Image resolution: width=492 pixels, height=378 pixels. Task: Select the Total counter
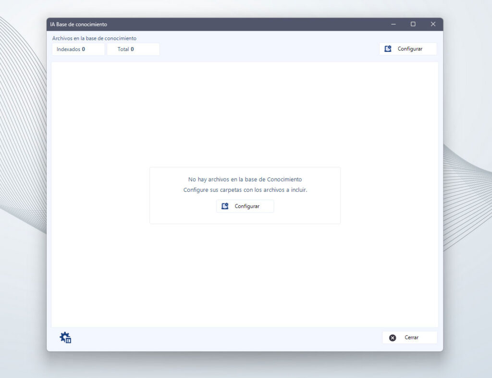point(133,49)
